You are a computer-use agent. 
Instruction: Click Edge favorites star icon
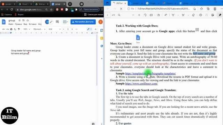pyautogui.click(x=201, y=9)
